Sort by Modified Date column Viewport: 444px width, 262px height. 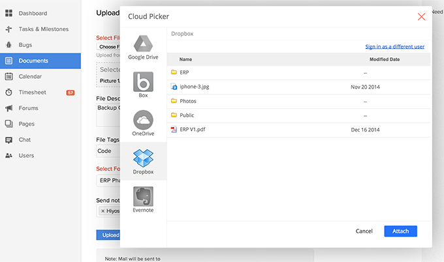pyautogui.click(x=385, y=59)
